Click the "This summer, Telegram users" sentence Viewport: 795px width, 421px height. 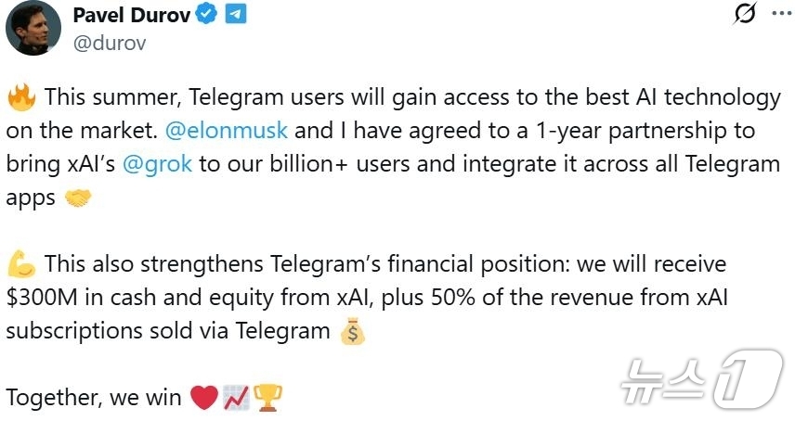194,97
